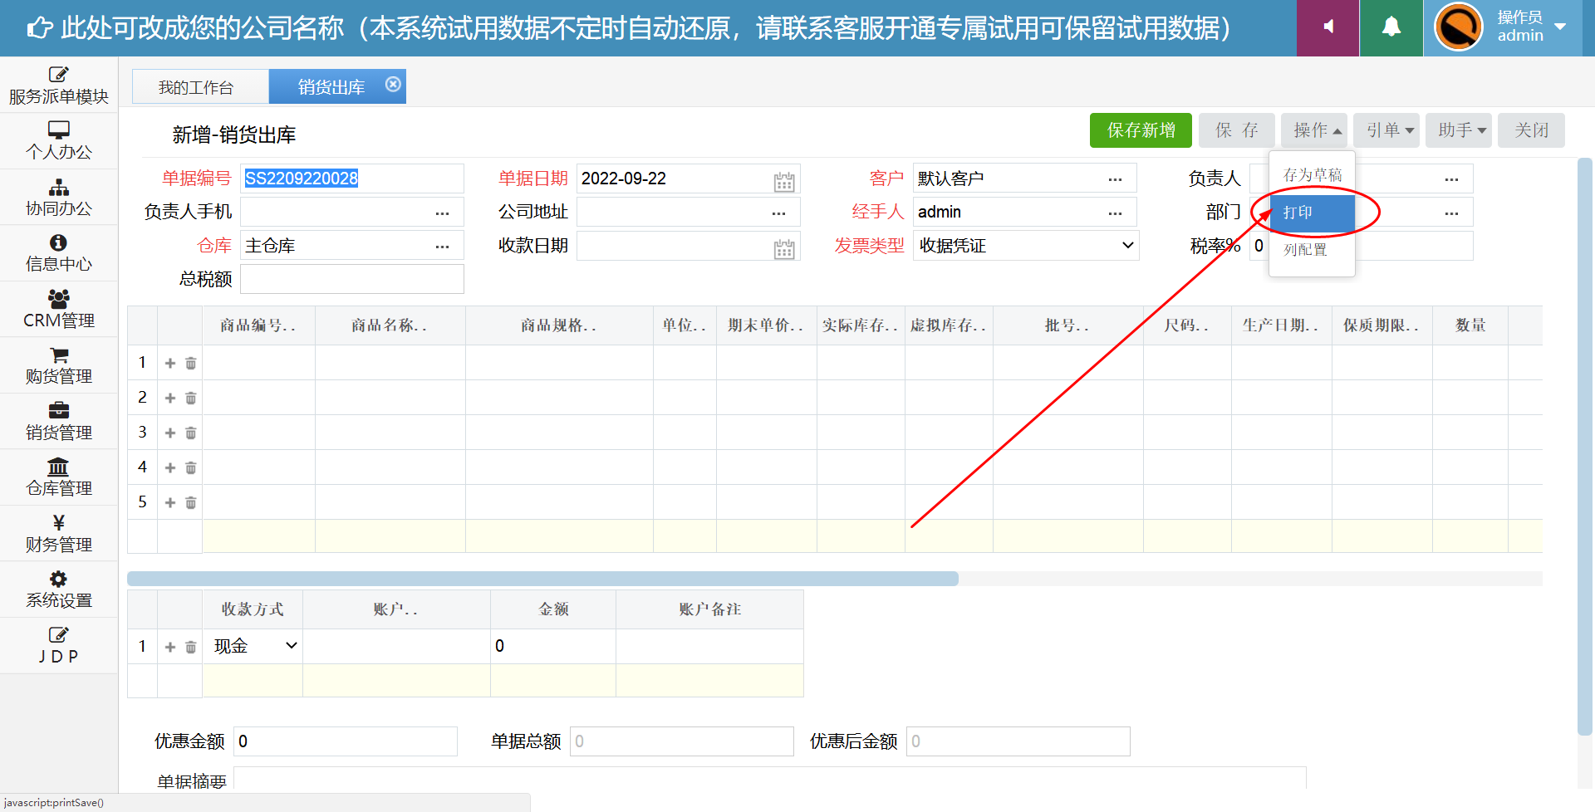Open the 引单 dropdown
Image resolution: width=1595 pixels, height=812 pixels.
point(1386,130)
